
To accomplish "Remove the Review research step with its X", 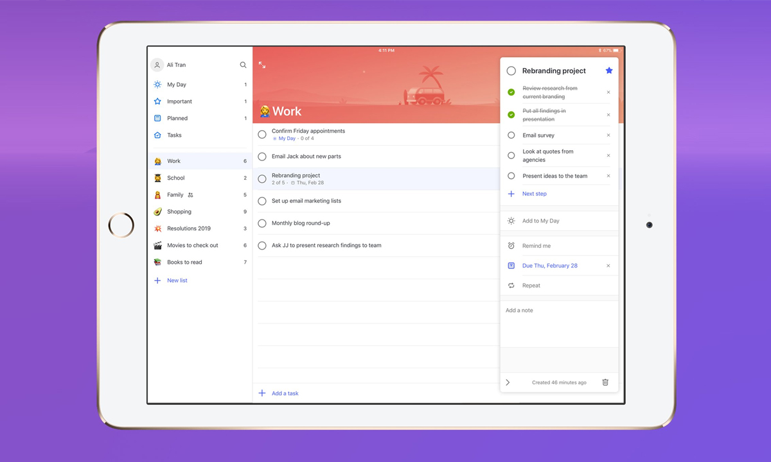I will 608,92.
